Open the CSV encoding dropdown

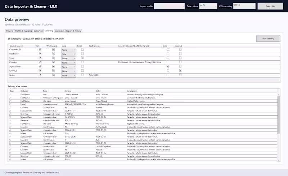244,6
